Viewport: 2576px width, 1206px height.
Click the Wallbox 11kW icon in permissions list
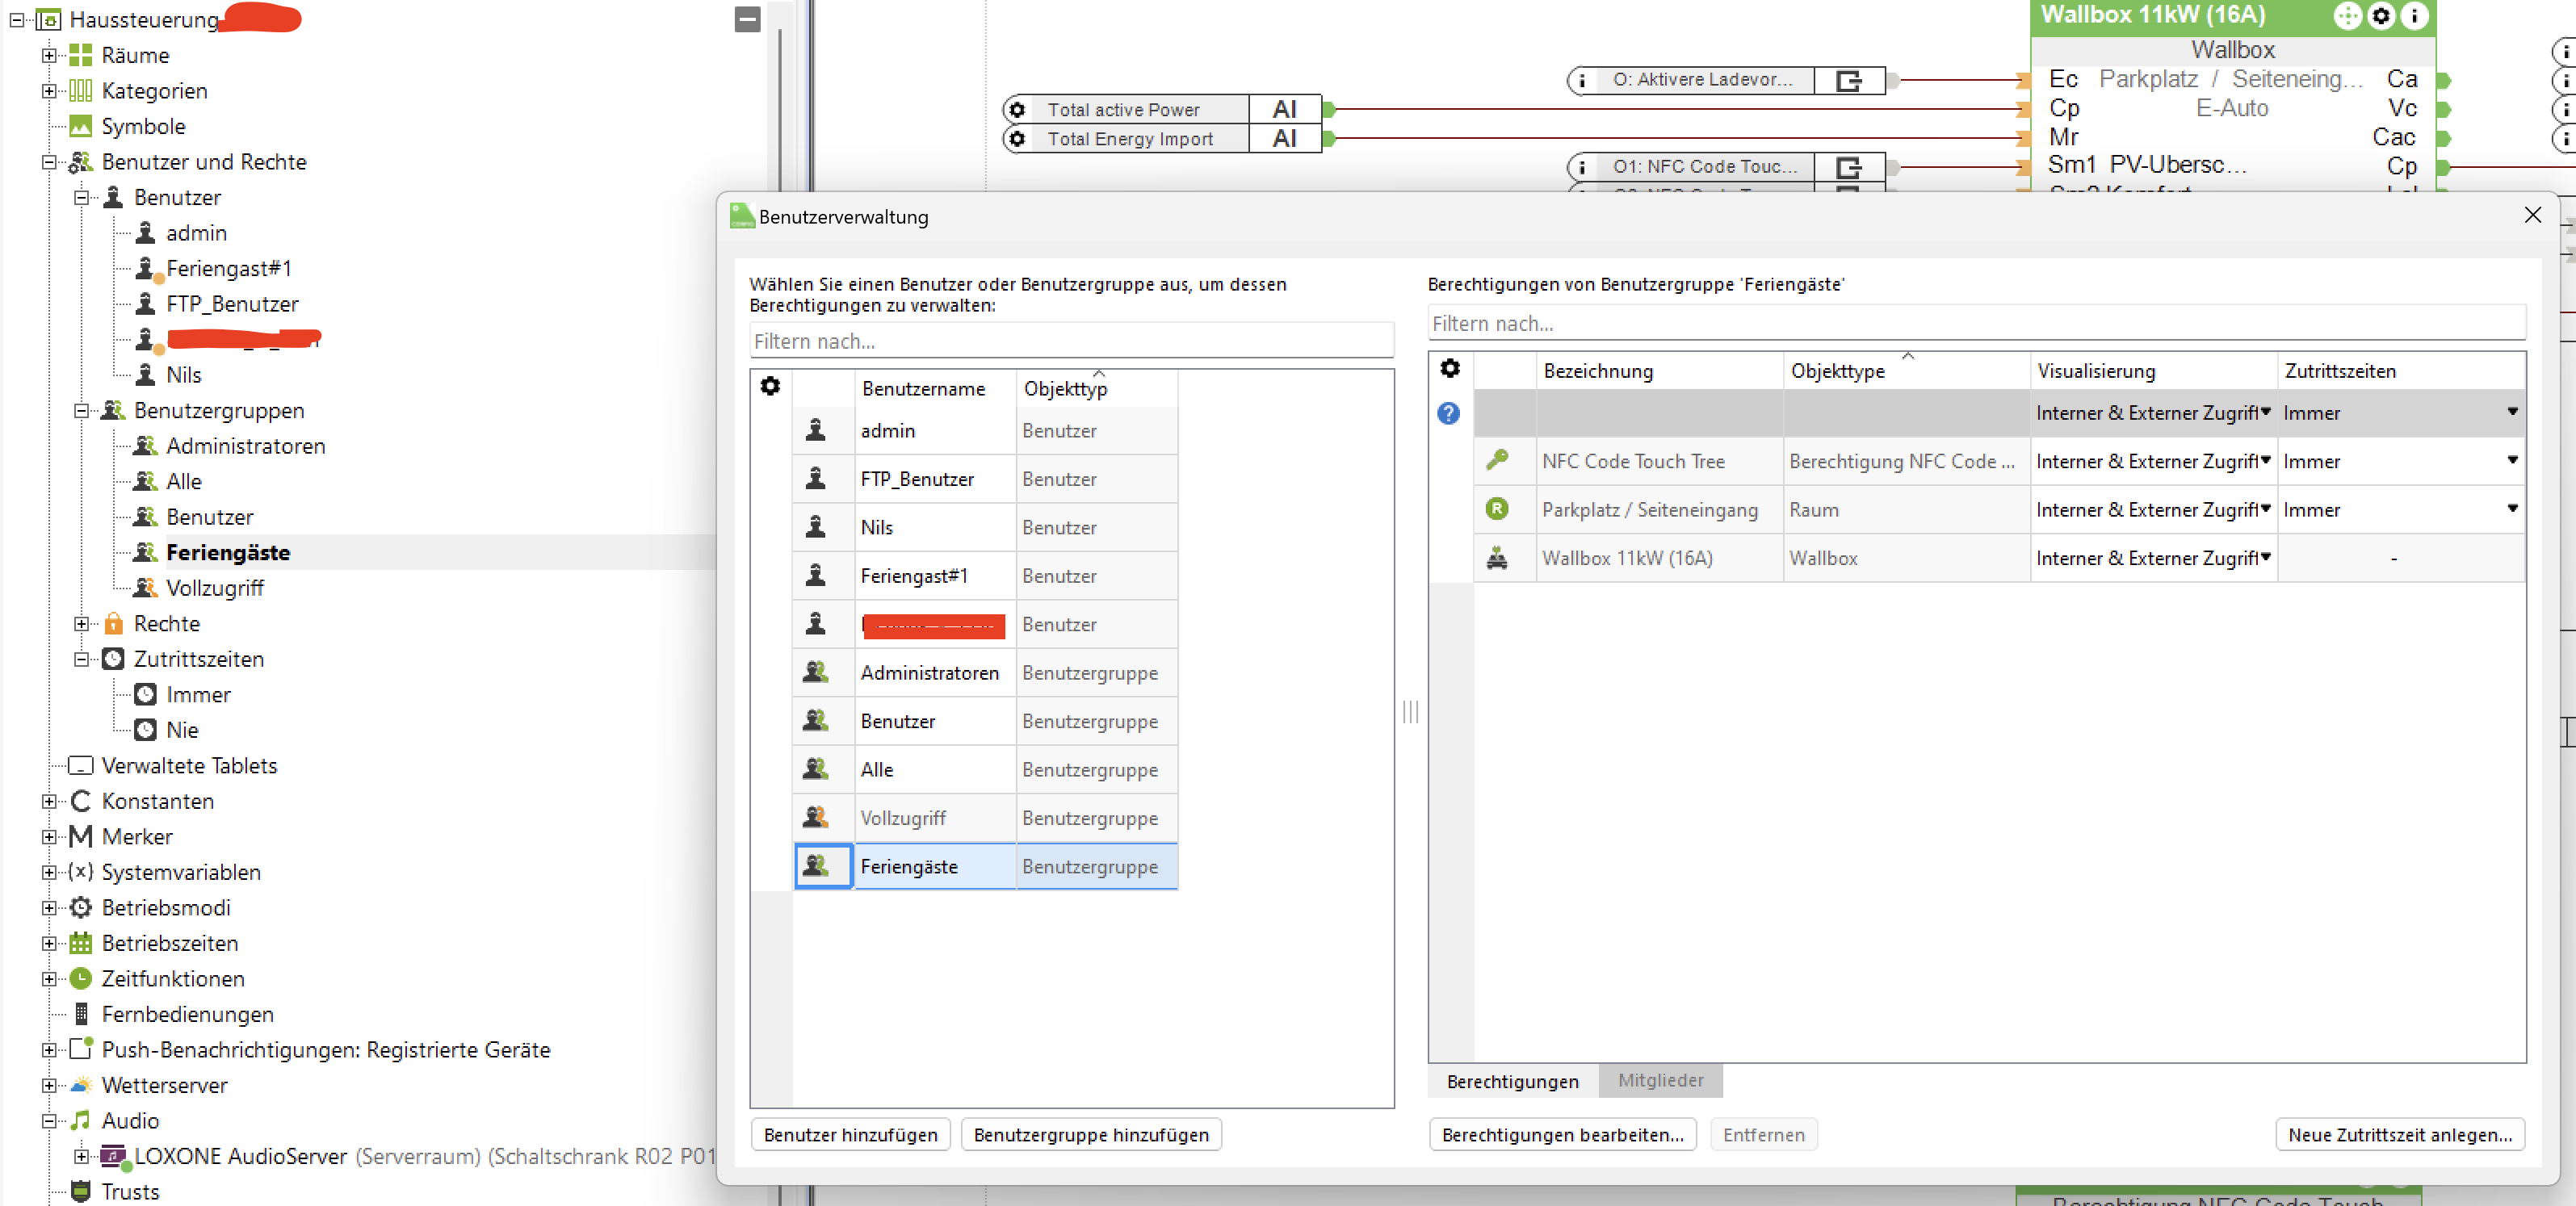point(1496,558)
